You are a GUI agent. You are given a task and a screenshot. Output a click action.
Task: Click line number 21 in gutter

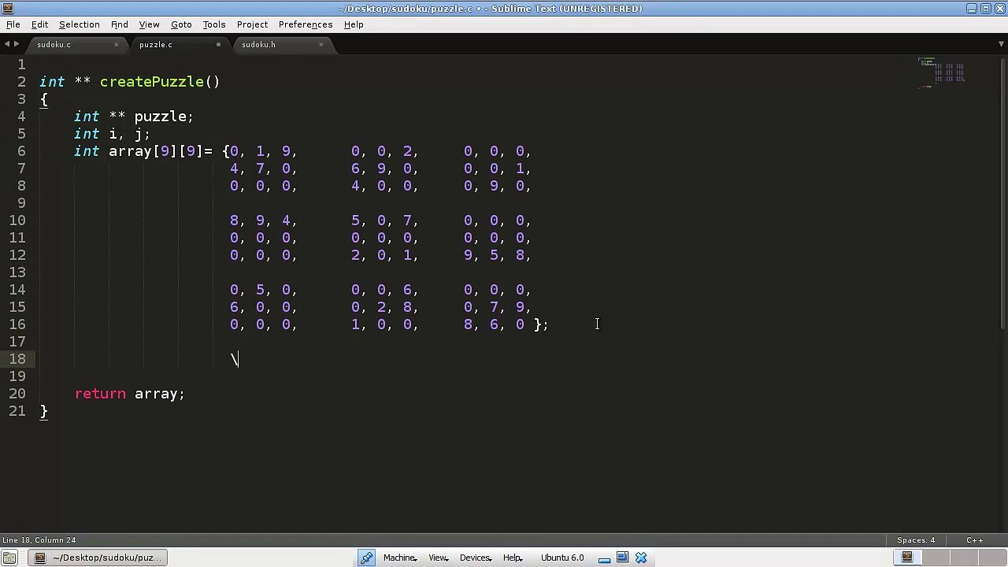[x=17, y=411]
